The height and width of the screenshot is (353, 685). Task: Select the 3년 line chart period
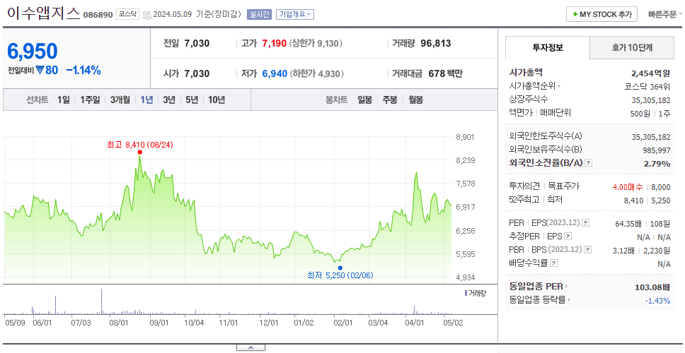(169, 100)
